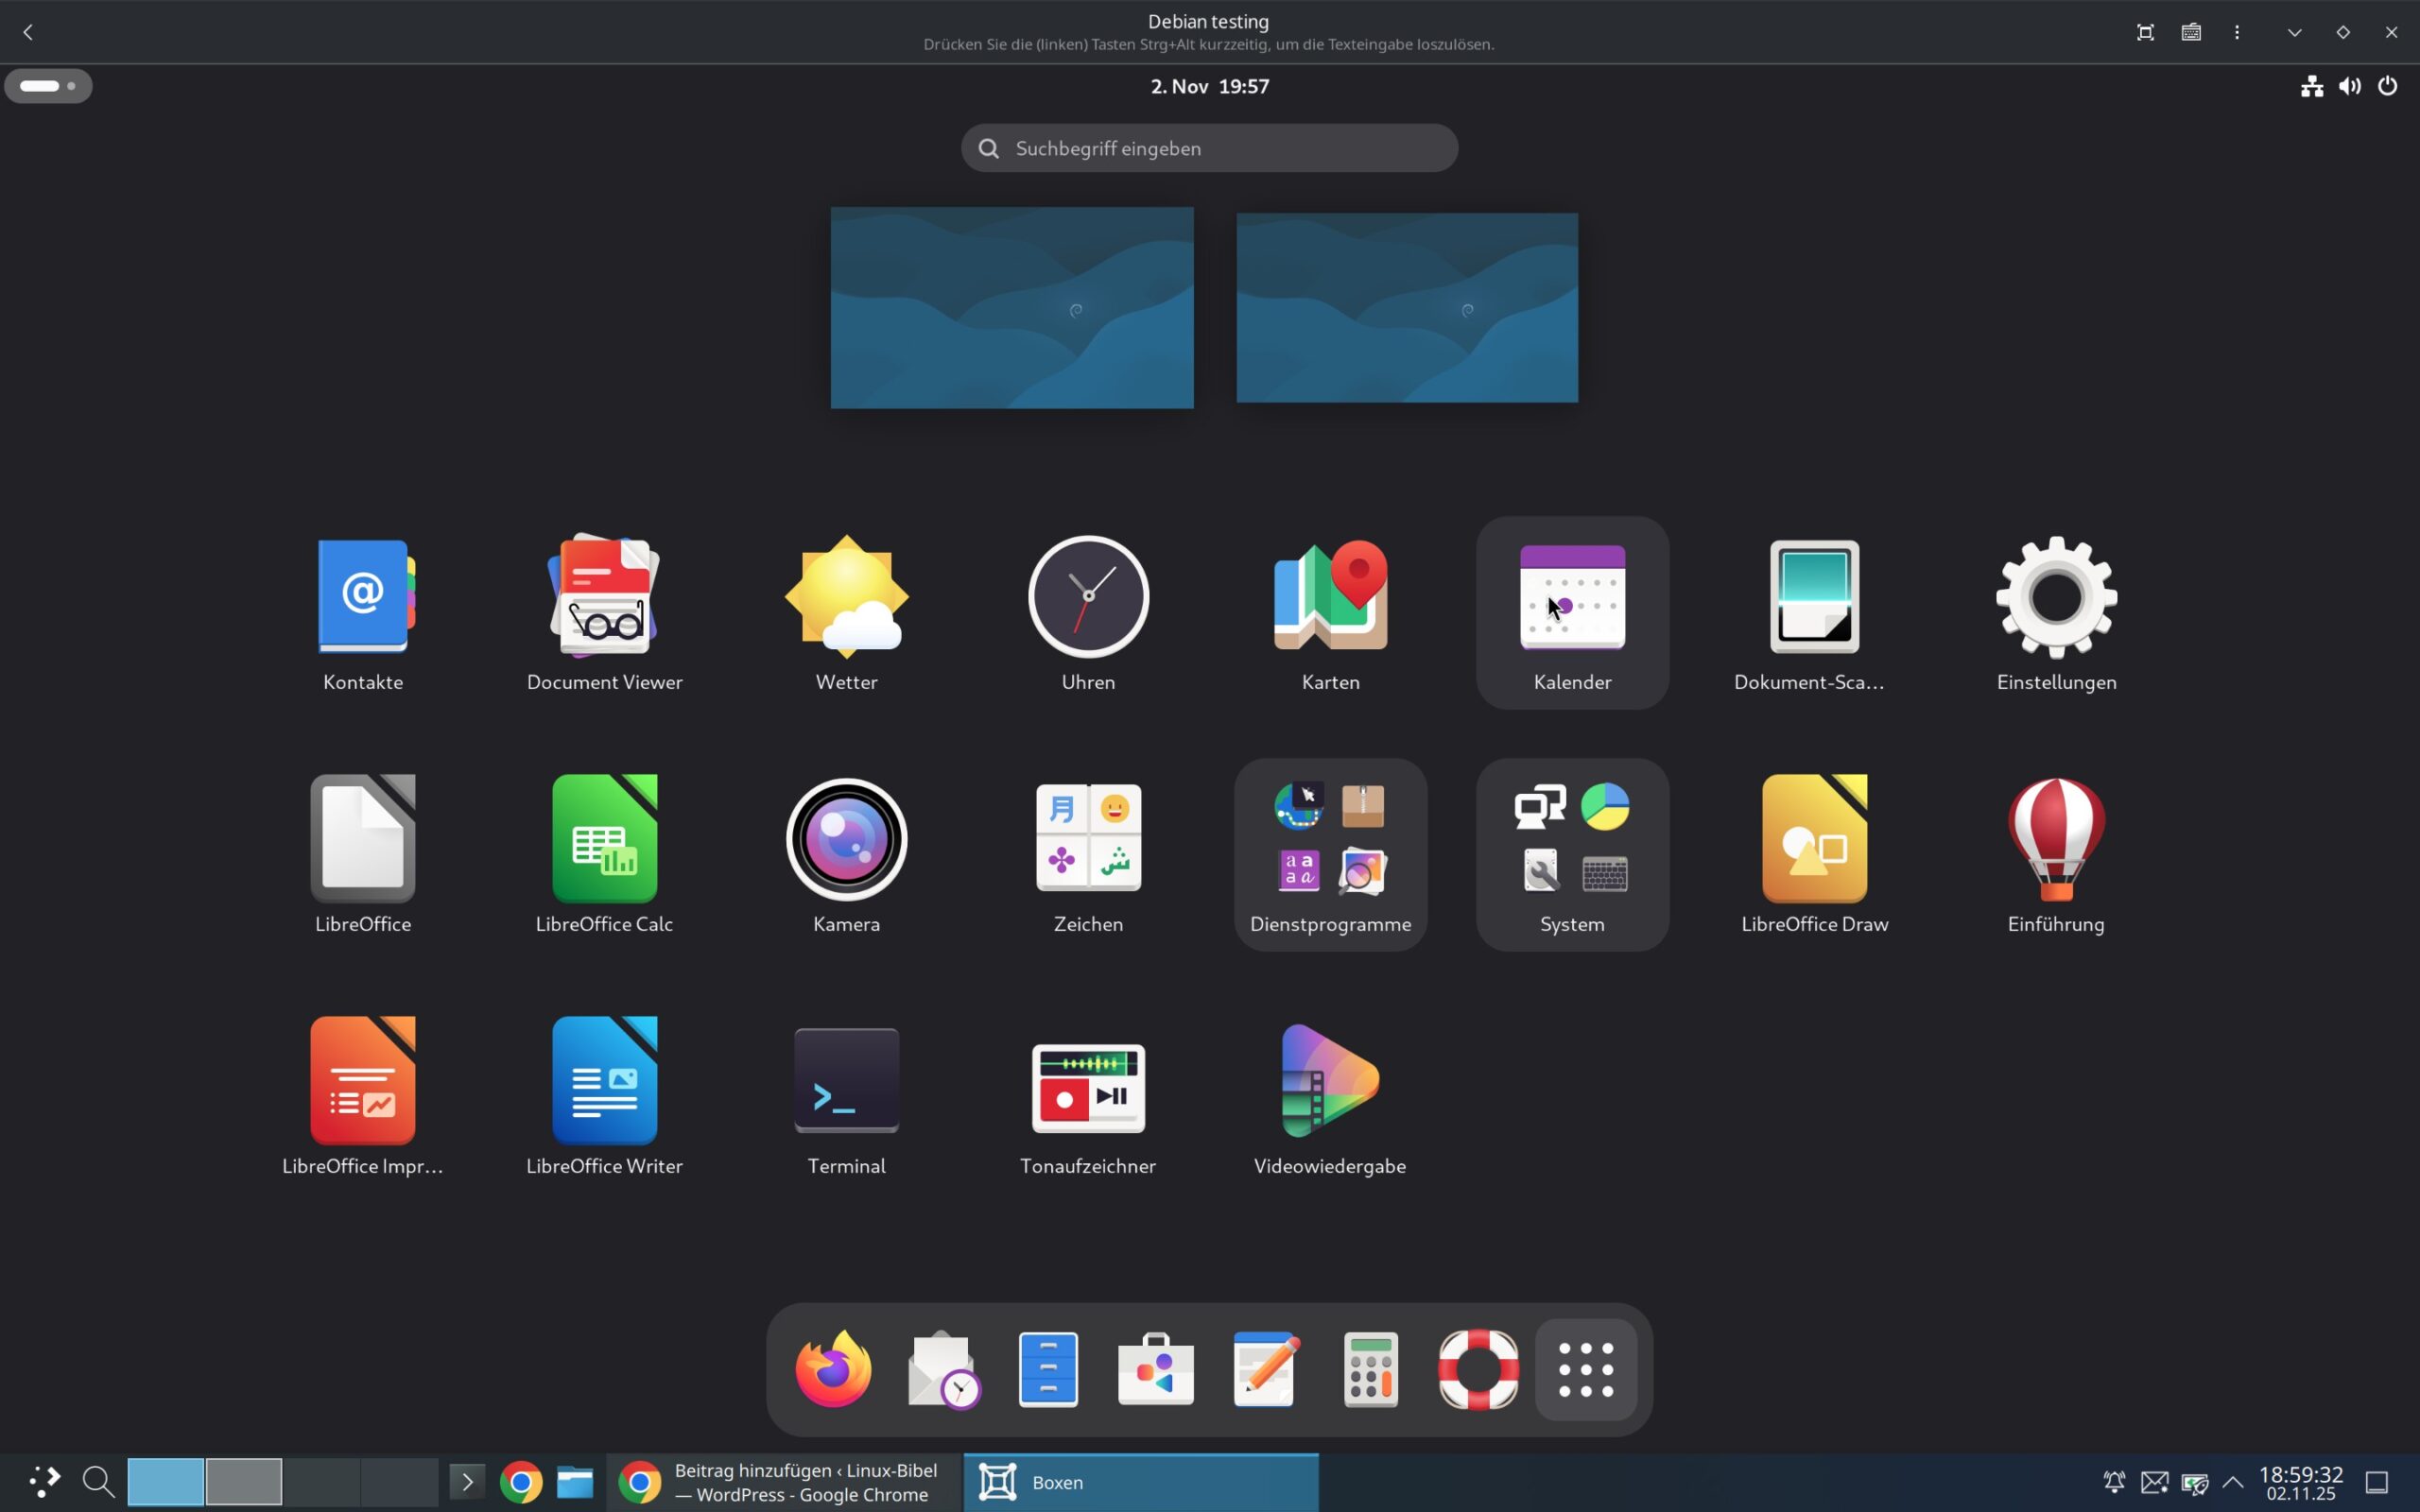Toggle the fullscreen button in the Boxen header
2420x1512 pixels.
pos(2145,32)
